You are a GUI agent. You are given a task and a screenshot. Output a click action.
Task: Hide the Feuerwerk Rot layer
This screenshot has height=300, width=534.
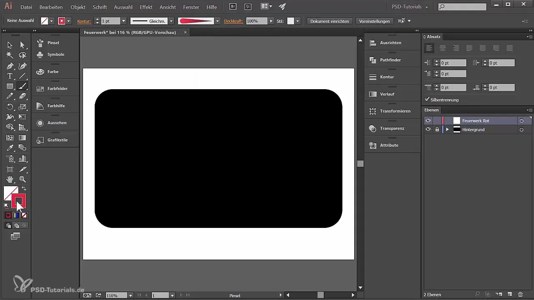click(428, 120)
